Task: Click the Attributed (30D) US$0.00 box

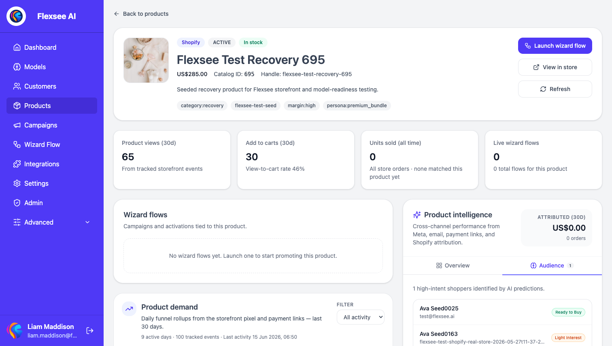Action: coord(557,228)
